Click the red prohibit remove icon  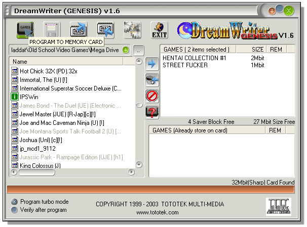[x=152, y=96]
